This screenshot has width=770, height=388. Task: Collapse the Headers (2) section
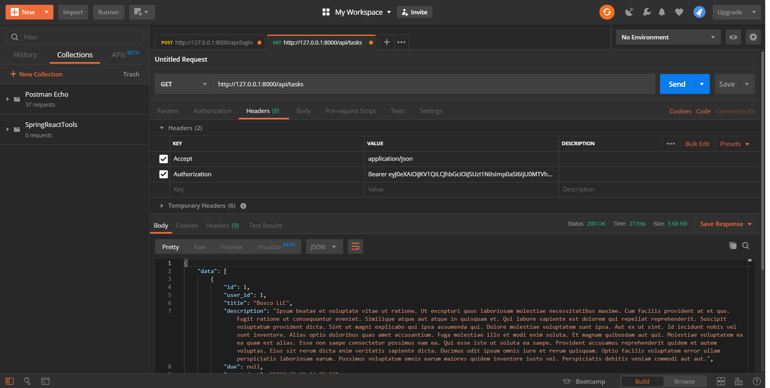coord(161,128)
